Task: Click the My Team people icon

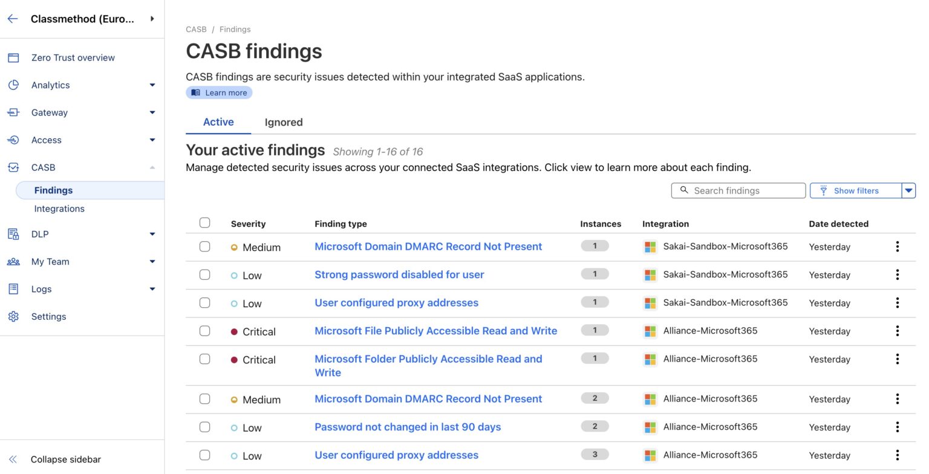Action: click(x=13, y=261)
